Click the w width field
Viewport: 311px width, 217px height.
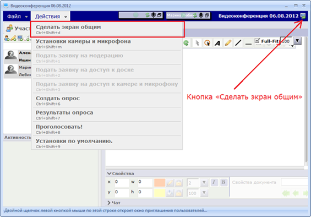[145, 182]
